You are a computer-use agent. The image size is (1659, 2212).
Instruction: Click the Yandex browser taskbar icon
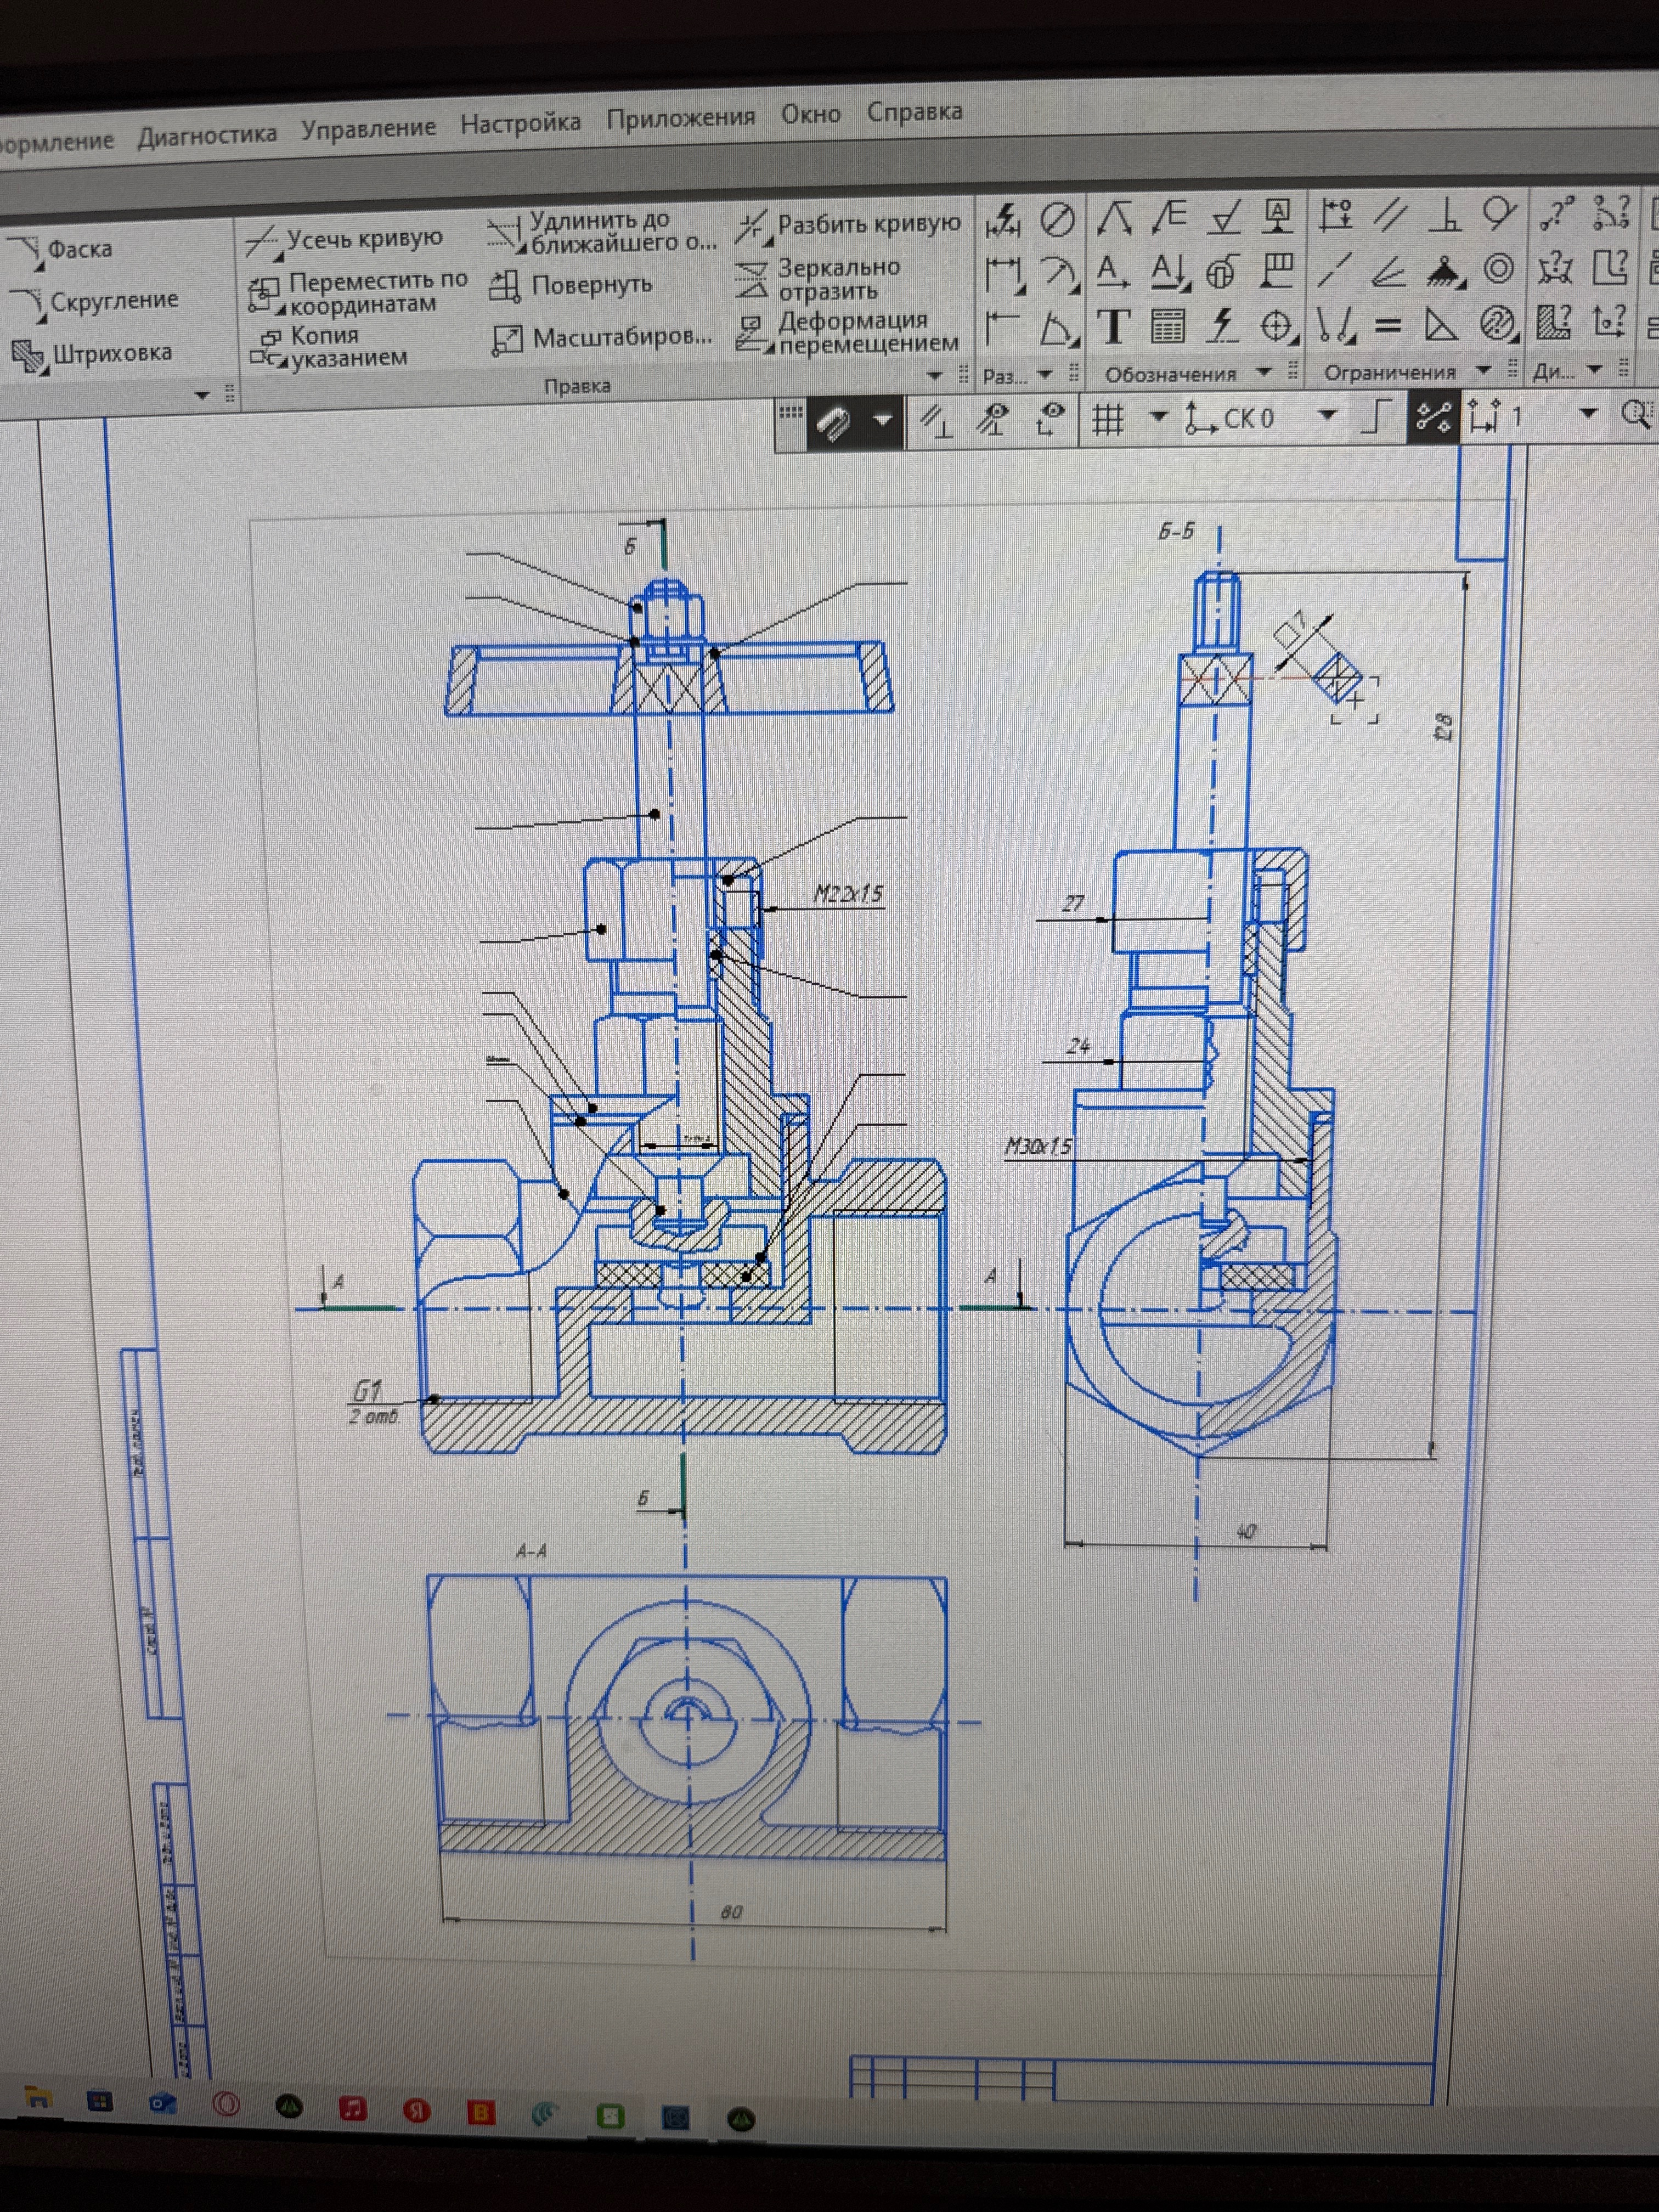pyautogui.click(x=417, y=2111)
